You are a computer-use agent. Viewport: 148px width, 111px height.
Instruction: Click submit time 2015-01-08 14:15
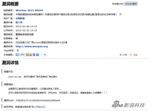point(26,27)
